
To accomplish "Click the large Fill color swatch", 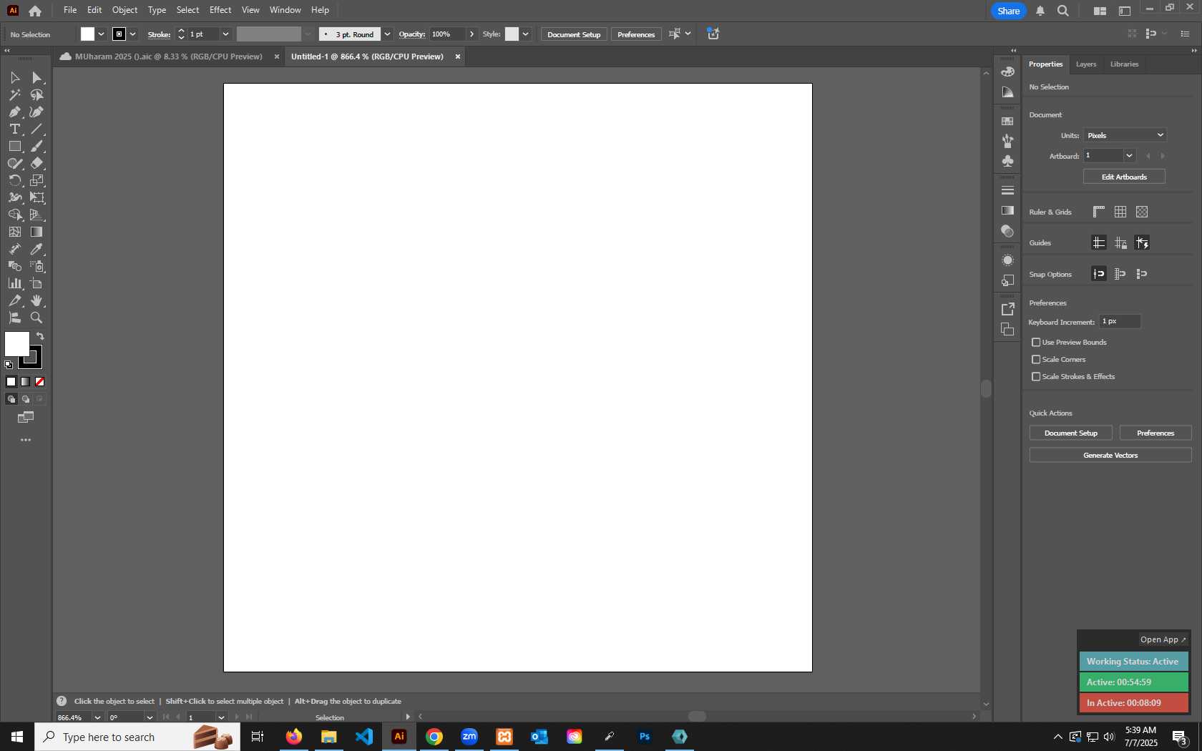I will pyautogui.click(x=17, y=344).
